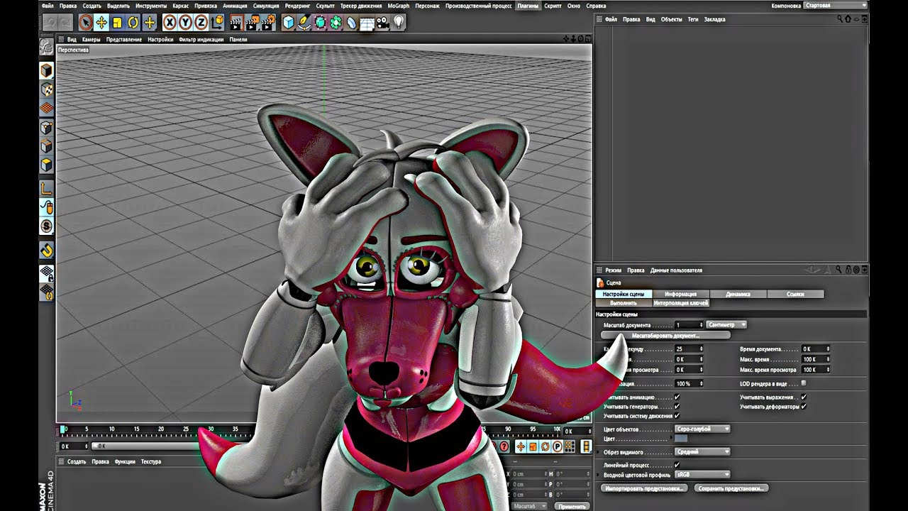Add a cube primitive object
Screen dimensions: 908x511
pyautogui.click(x=289, y=23)
